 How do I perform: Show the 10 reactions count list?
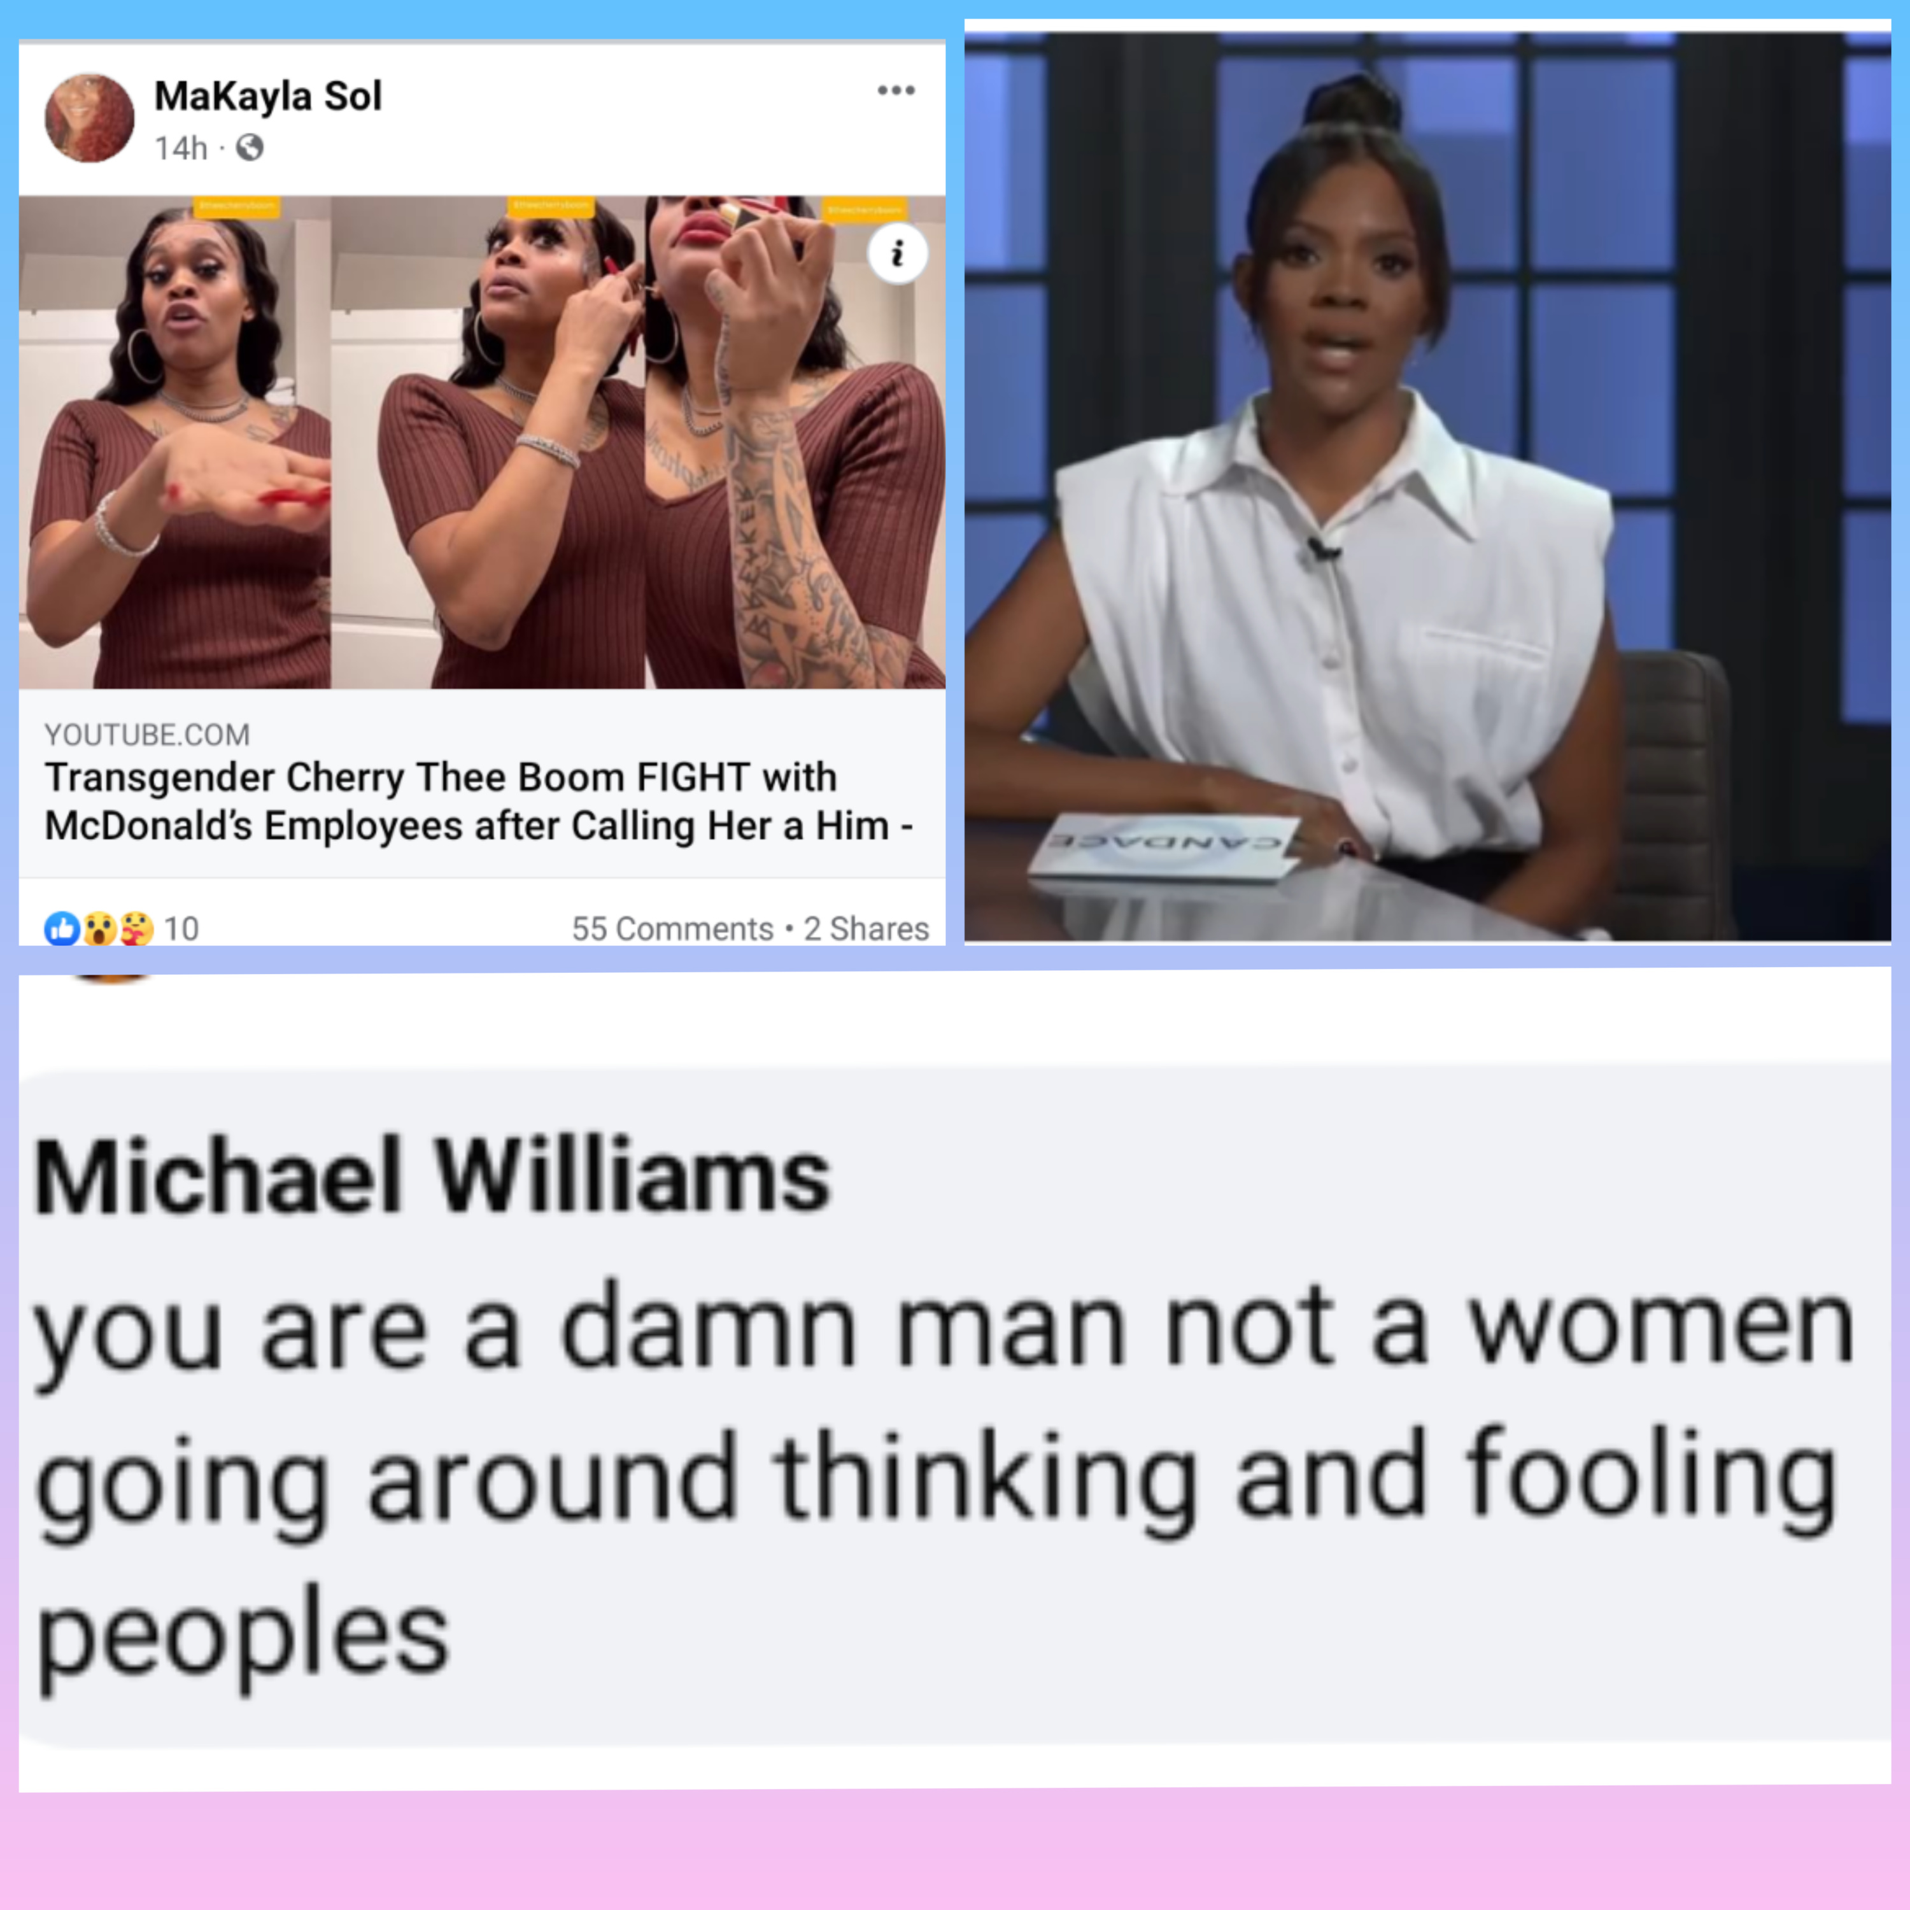[x=181, y=928]
